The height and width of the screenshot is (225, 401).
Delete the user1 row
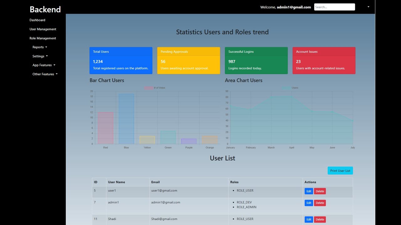[x=320, y=191]
